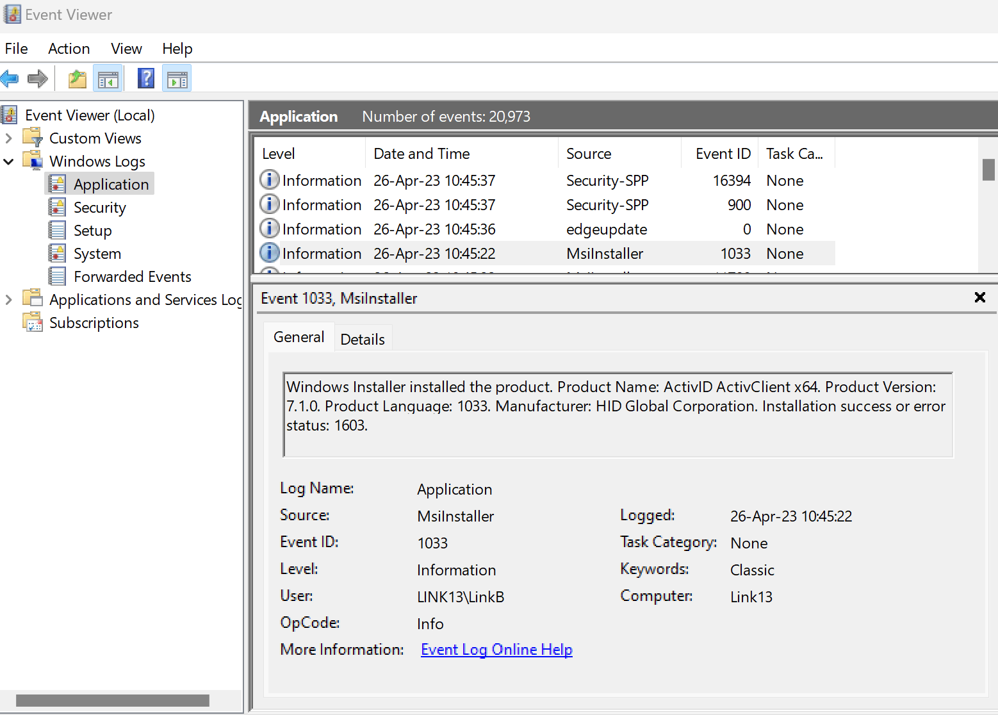Viewport: 998px width, 715px height.
Task: Open a saved log via the folder icon
Action: (77, 78)
